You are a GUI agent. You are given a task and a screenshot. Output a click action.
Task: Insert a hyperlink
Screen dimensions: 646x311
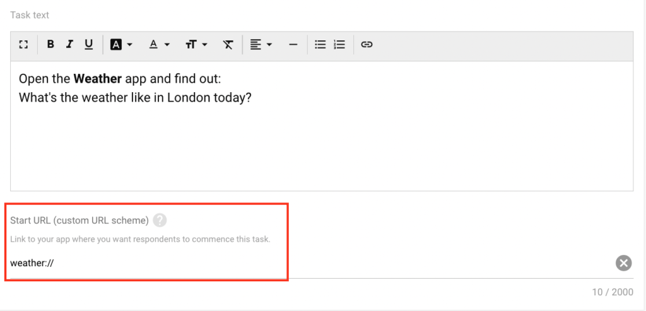[367, 45]
